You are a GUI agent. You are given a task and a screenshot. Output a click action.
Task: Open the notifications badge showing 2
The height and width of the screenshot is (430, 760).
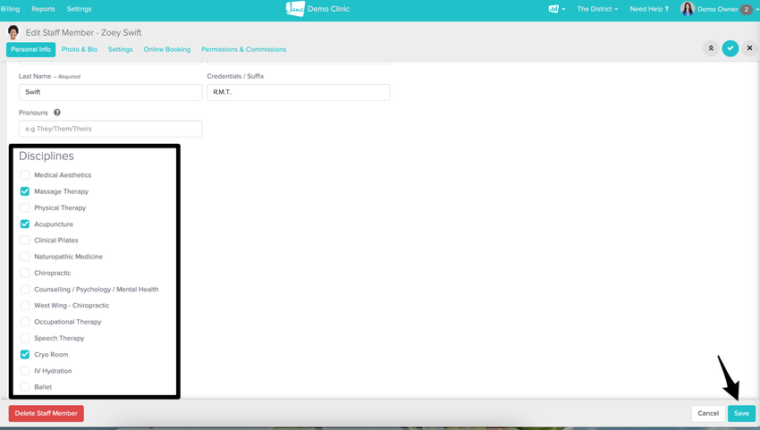[x=746, y=10]
